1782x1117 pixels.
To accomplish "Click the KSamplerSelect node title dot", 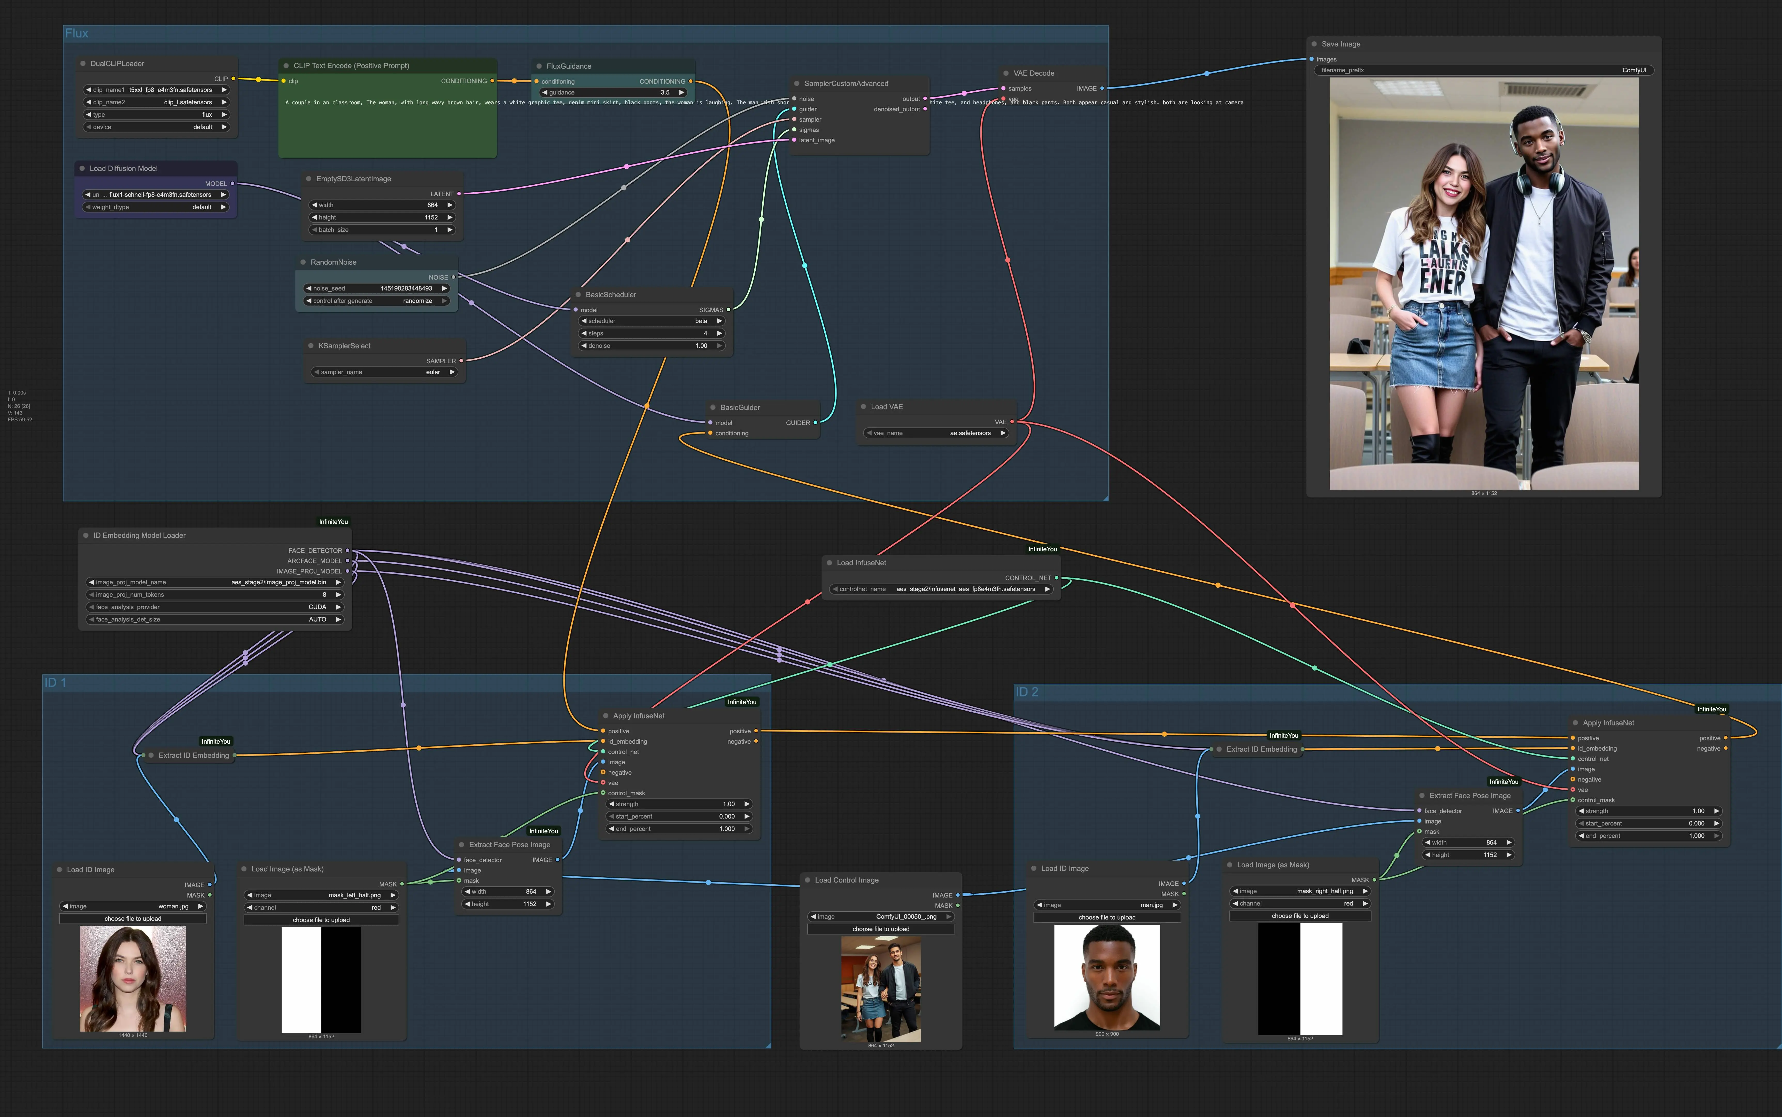I will coord(311,346).
